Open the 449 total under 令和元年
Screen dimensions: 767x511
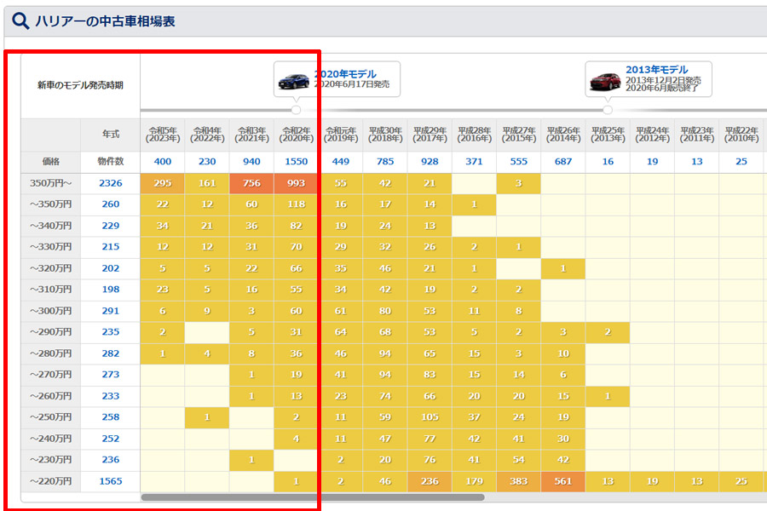click(341, 161)
